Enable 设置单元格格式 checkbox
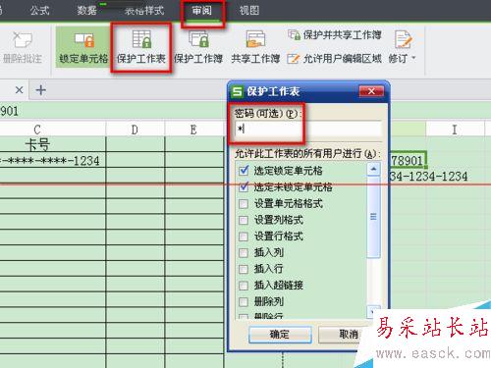 [244, 203]
